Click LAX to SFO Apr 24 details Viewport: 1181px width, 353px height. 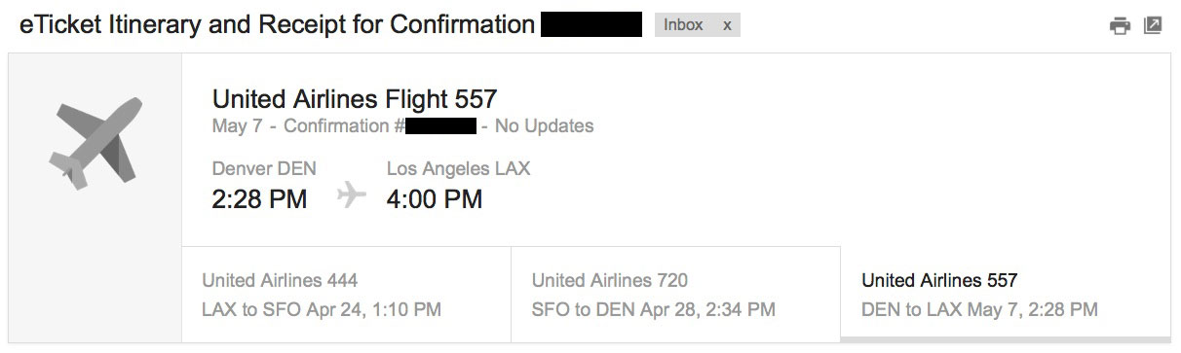point(322,310)
